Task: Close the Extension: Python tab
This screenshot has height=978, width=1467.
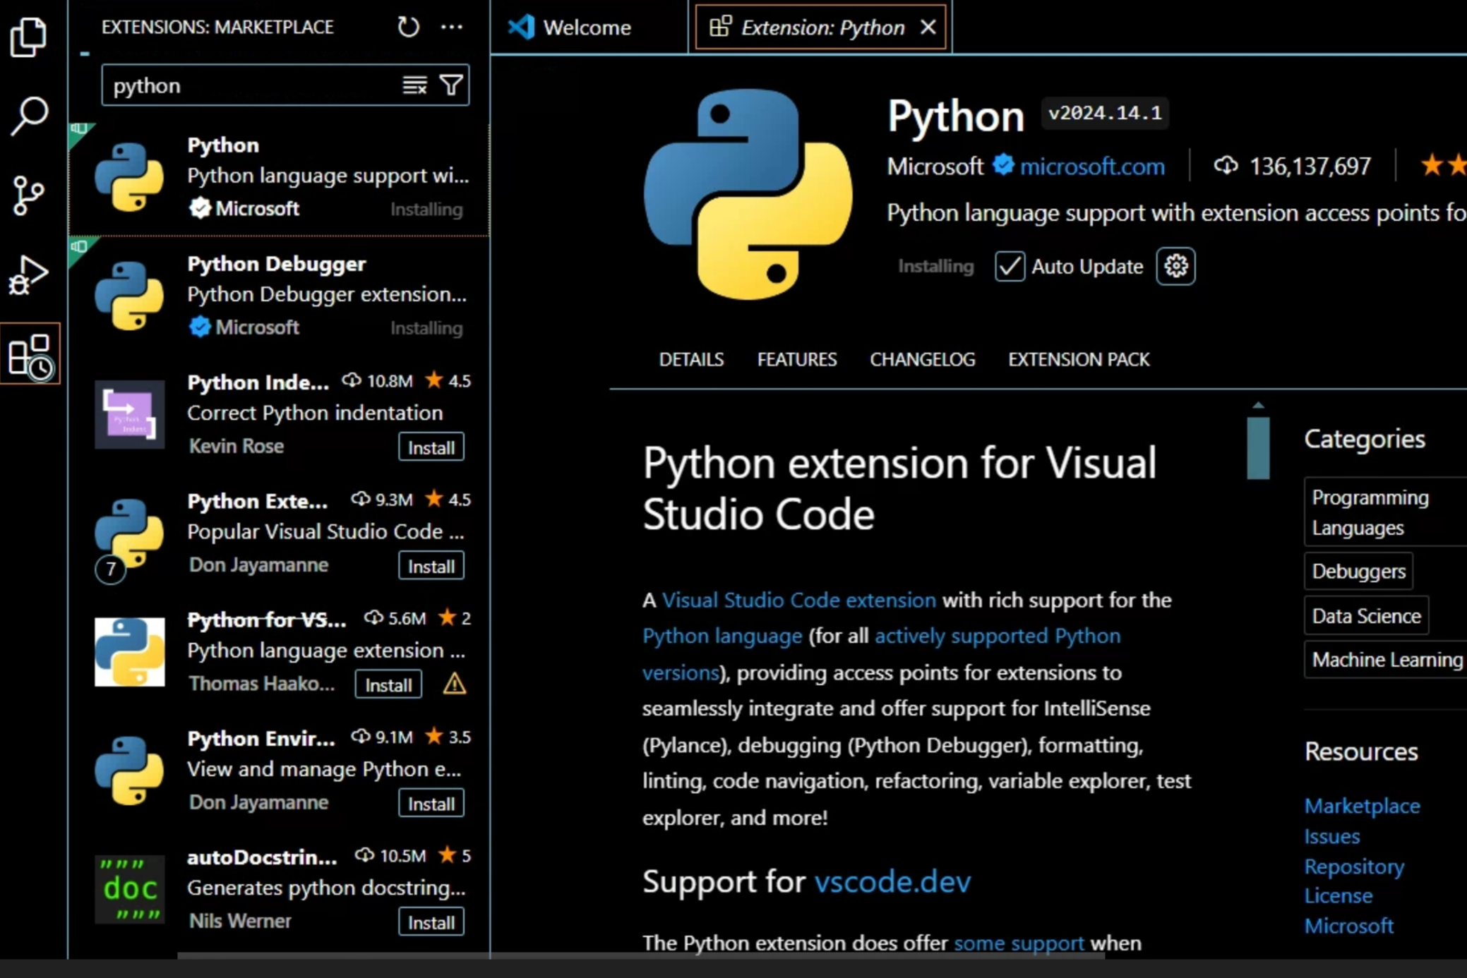Action: click(928, 28)
